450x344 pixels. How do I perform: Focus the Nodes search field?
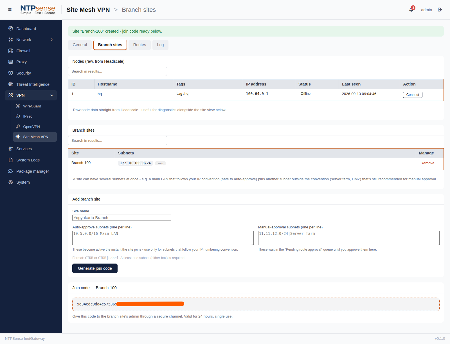point(118,71)
